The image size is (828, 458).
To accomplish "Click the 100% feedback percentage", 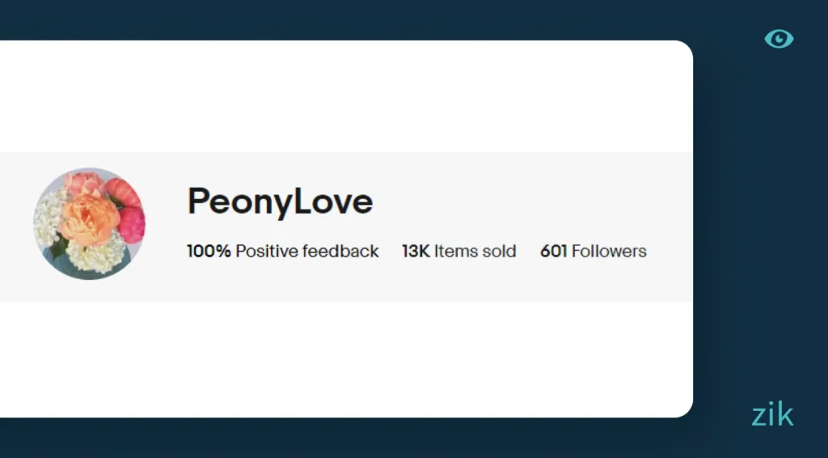I will coord(209,251).
